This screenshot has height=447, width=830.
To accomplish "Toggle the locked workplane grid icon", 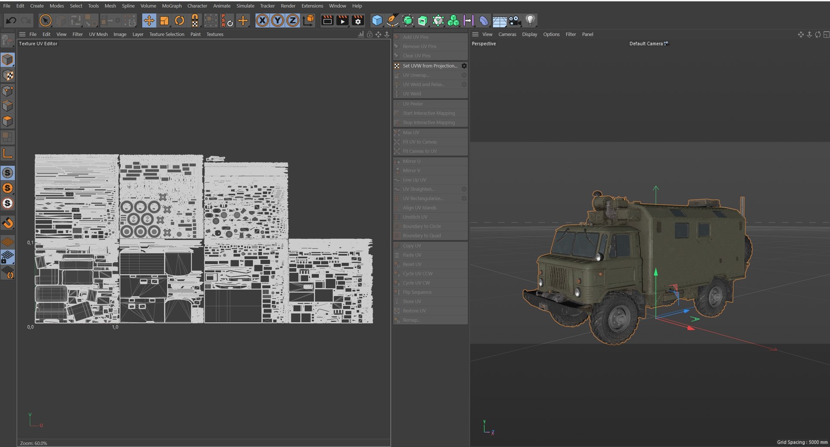I will point(8,257).
